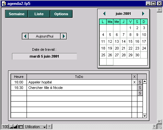163x130 pixels.
Task: Click 100 zoom level indicator
Action: coord(5,127)
